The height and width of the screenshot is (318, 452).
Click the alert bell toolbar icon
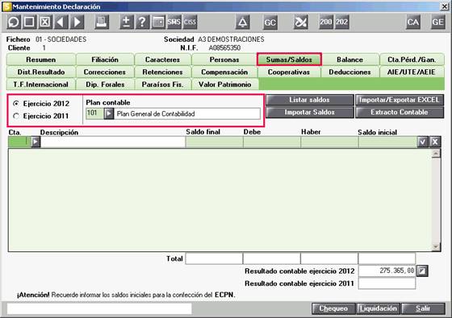[242, 23]
